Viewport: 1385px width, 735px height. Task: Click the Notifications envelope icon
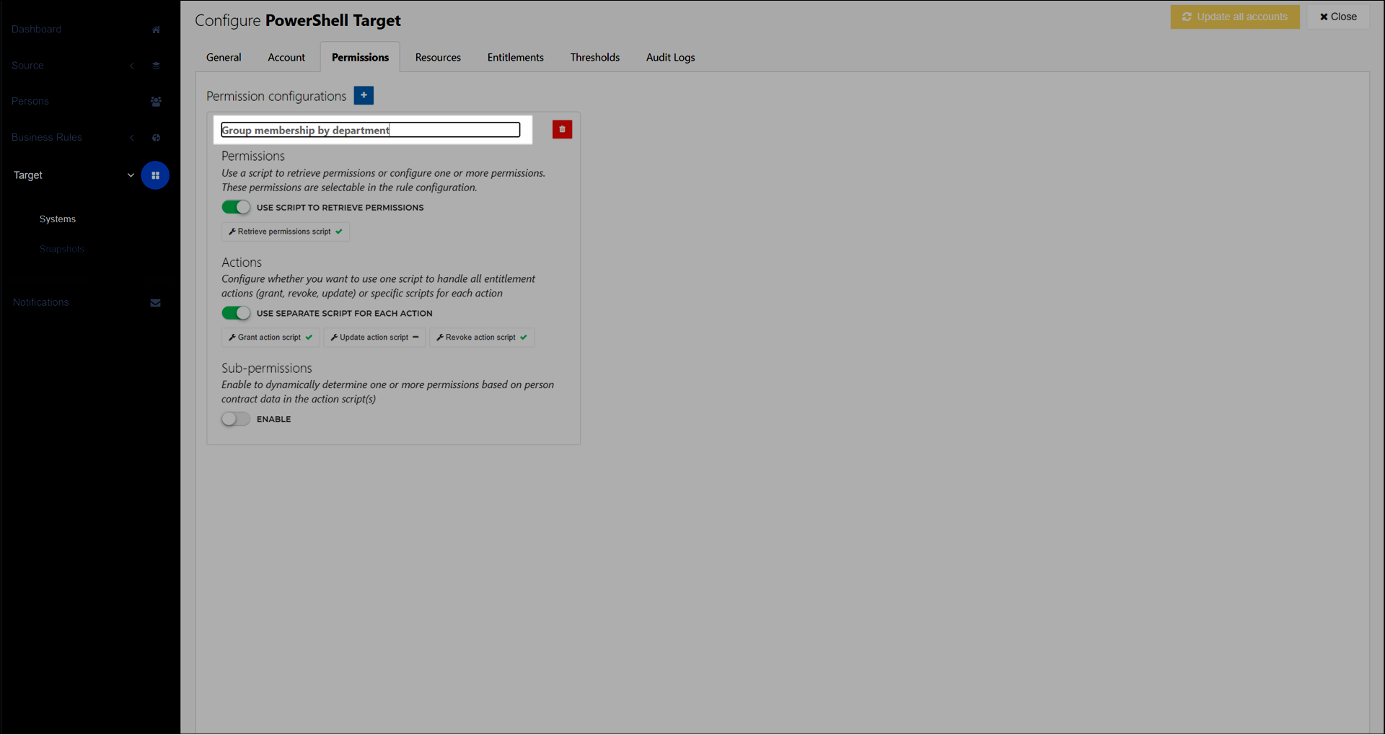click(155, 303)
